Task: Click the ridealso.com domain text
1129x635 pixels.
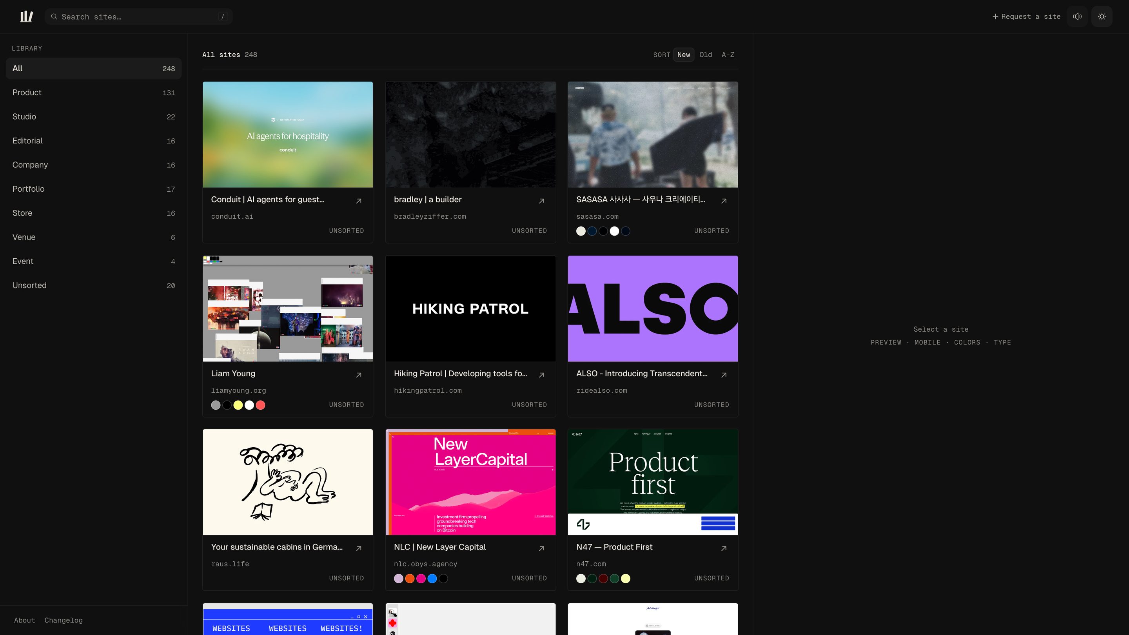Action: (601, 390)
